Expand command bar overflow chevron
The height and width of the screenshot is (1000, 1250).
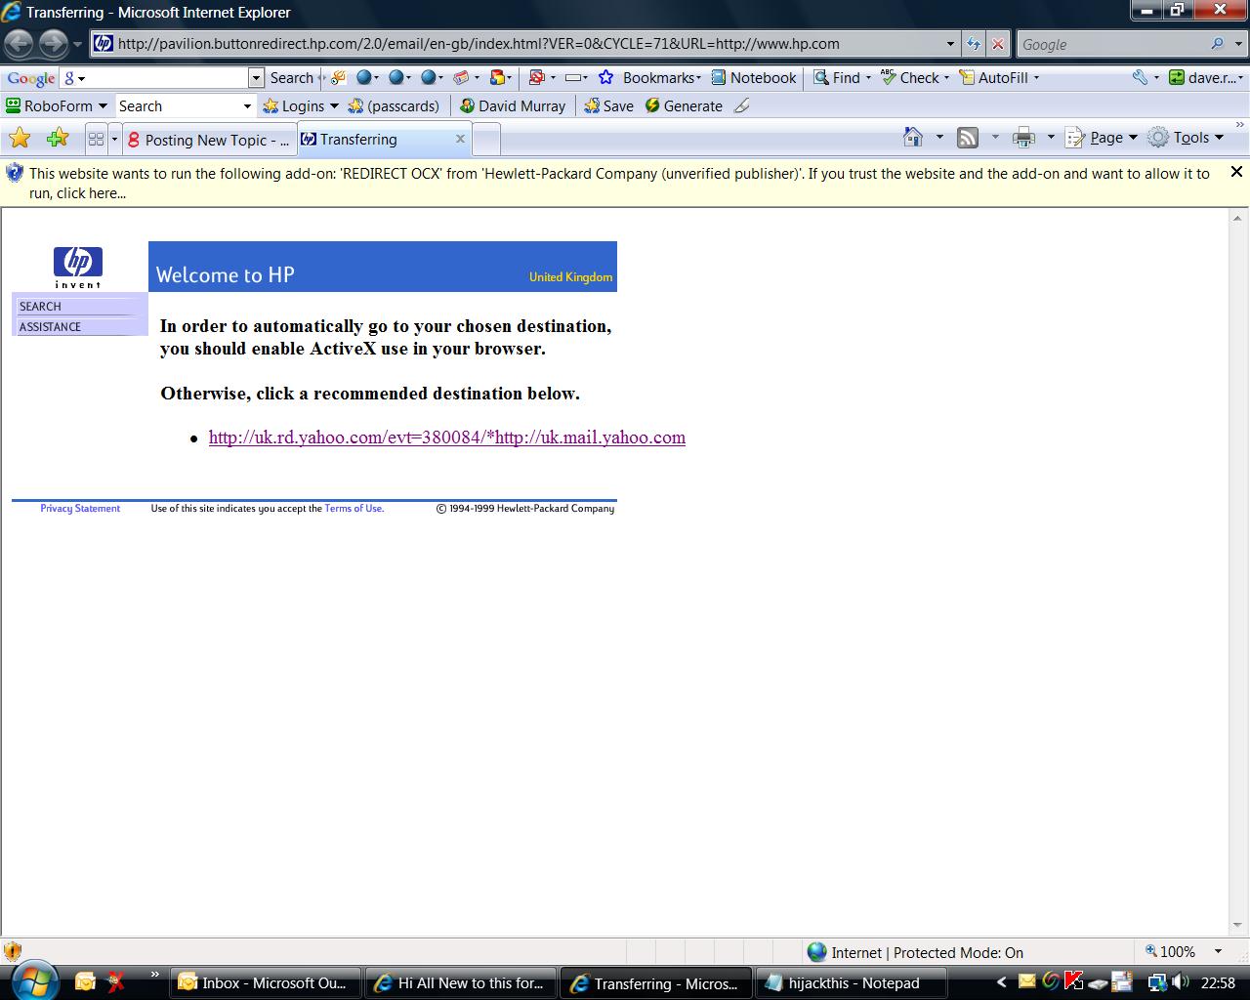tap(1240, 125)
